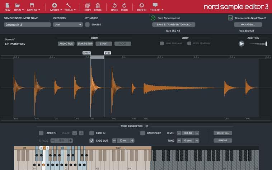Increase Fade Out time with plus
The image size is (272, 170).
point(132,141)
